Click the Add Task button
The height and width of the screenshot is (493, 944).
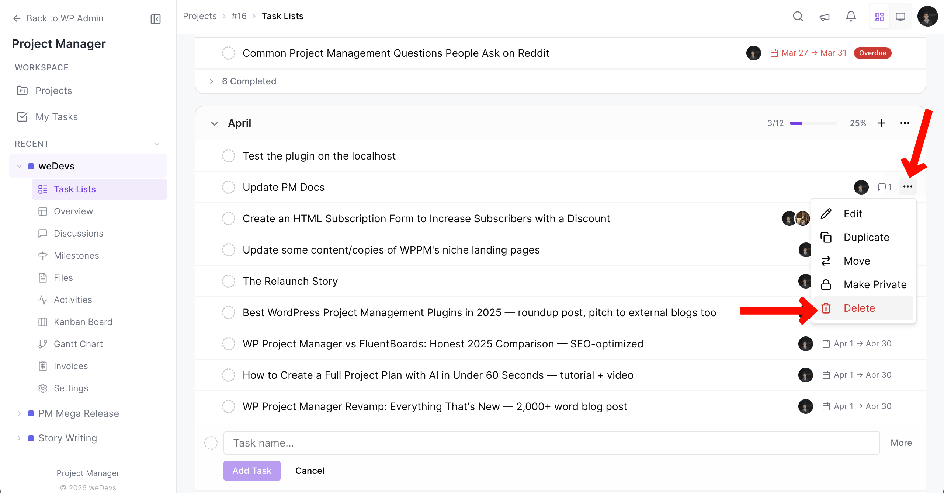coord(252,471)
